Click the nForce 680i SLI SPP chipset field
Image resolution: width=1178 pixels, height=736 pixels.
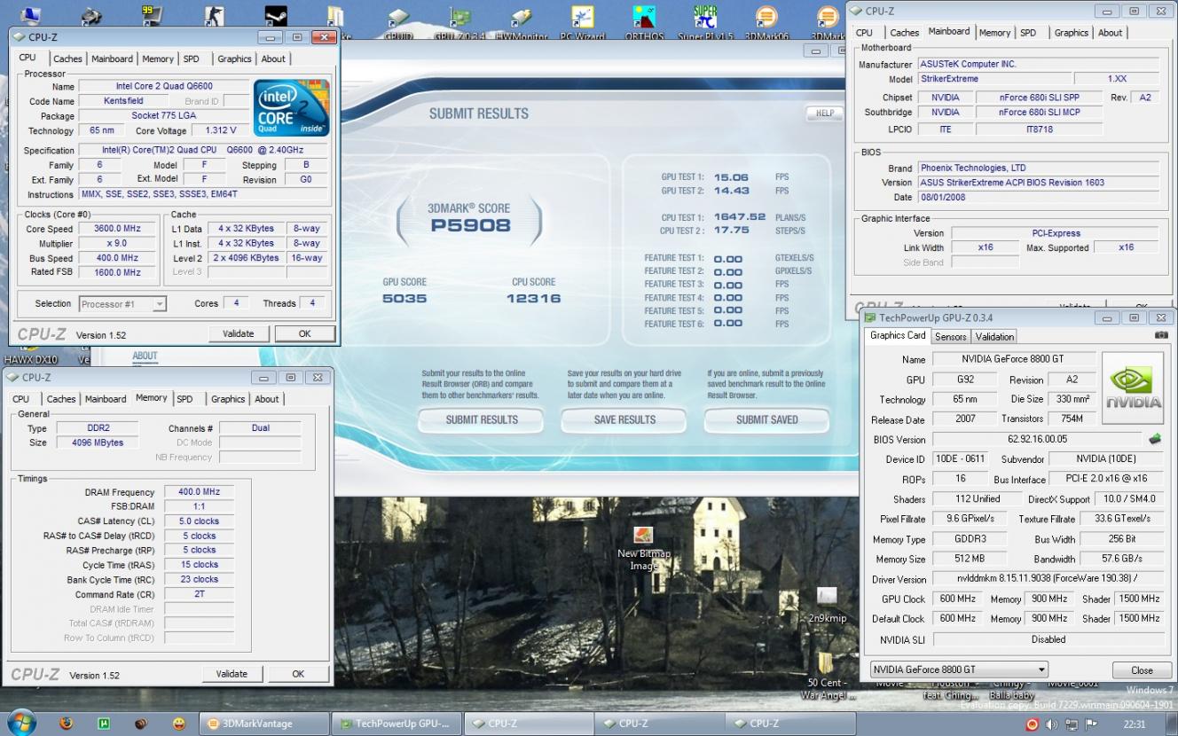pos(1039,98)
